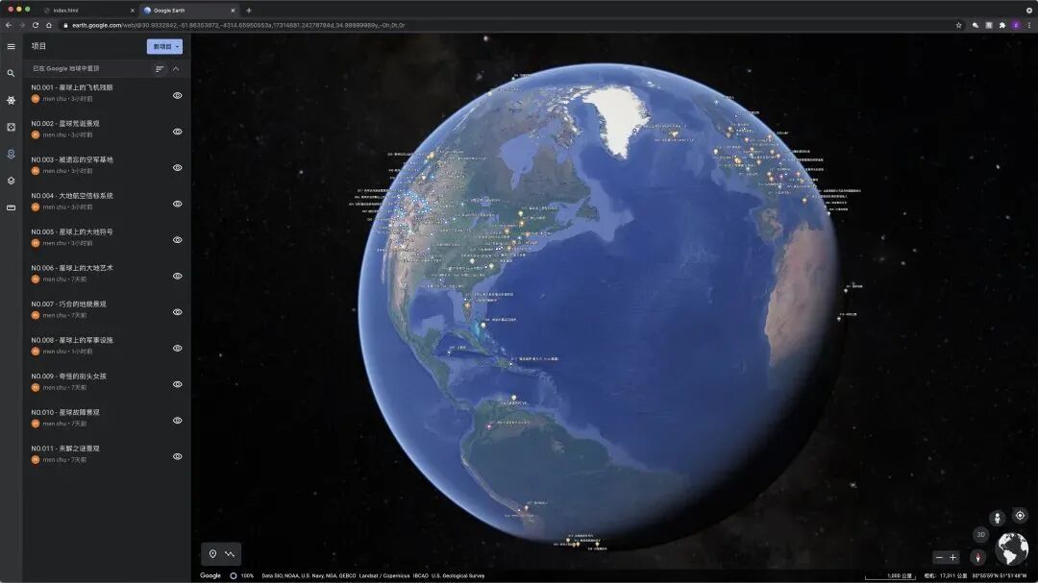The height and width of the screenshot is (583, 1038).
Task: Fly to my location target icon
Action: [x=1020, y=516]
